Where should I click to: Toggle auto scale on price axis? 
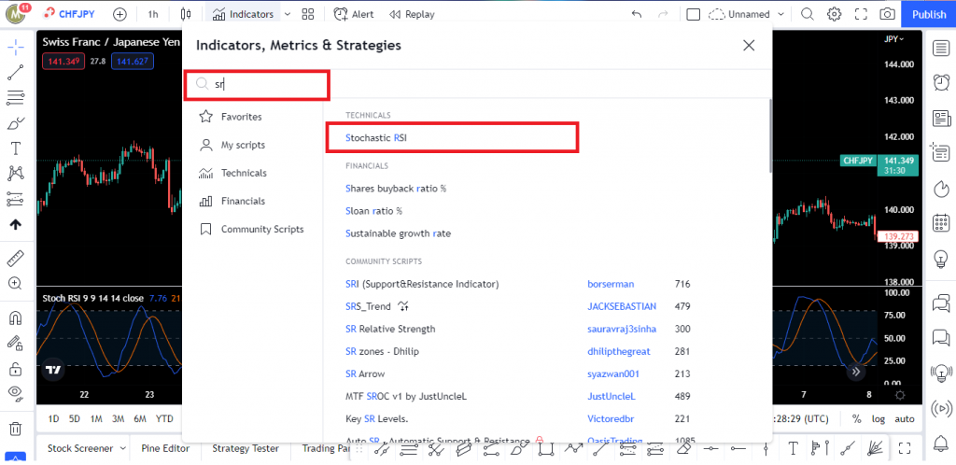pos(905,418)
